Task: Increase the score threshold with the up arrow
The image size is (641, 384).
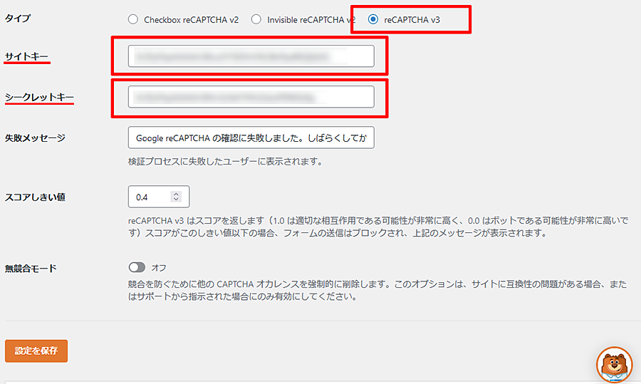Action: [x=176, y=194]
